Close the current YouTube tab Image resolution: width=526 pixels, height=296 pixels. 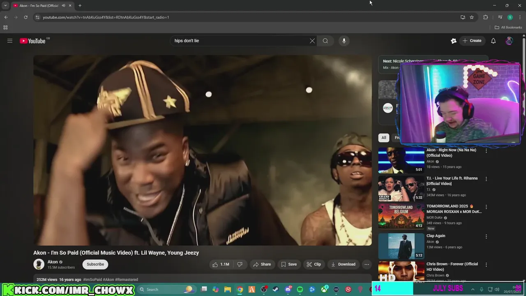(70, 6)
